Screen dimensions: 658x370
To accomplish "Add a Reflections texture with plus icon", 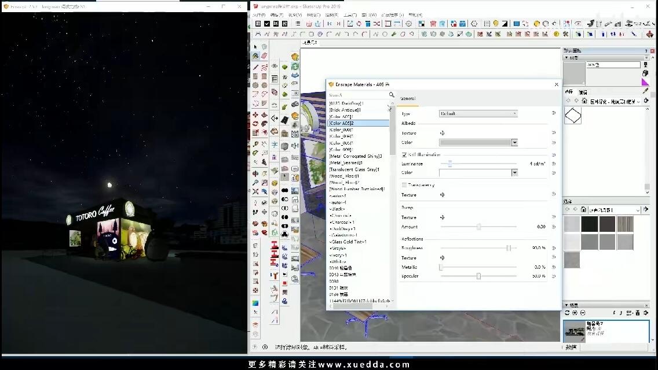I will (442, 258).
